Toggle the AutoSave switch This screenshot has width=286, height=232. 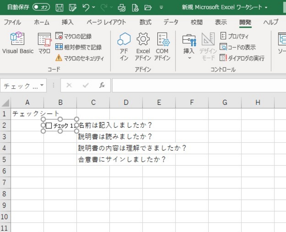tap(41, 7)
